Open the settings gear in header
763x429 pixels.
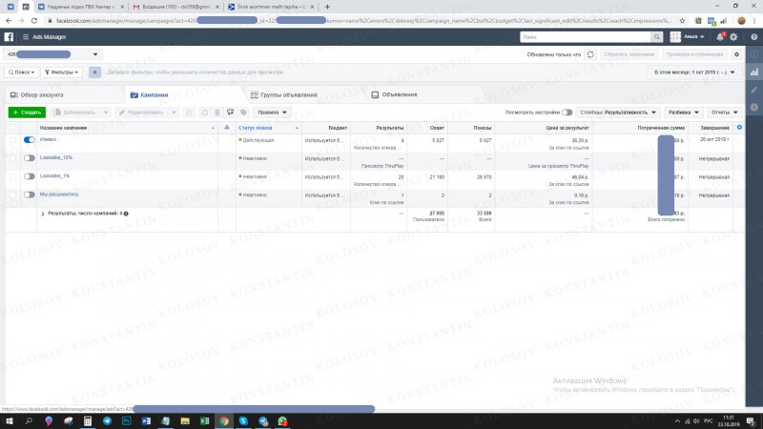pos(733,37)
